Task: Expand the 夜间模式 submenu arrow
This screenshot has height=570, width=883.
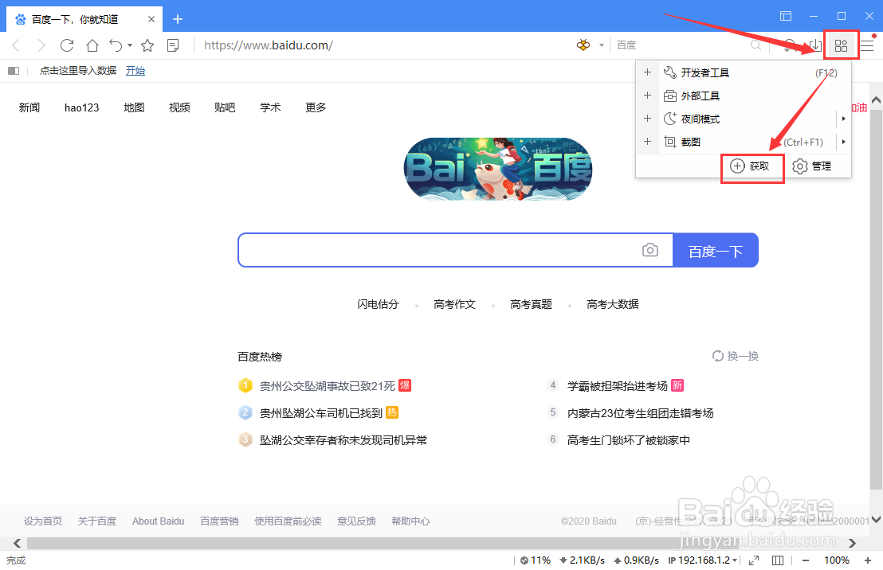Action: (x=844, y=119)
